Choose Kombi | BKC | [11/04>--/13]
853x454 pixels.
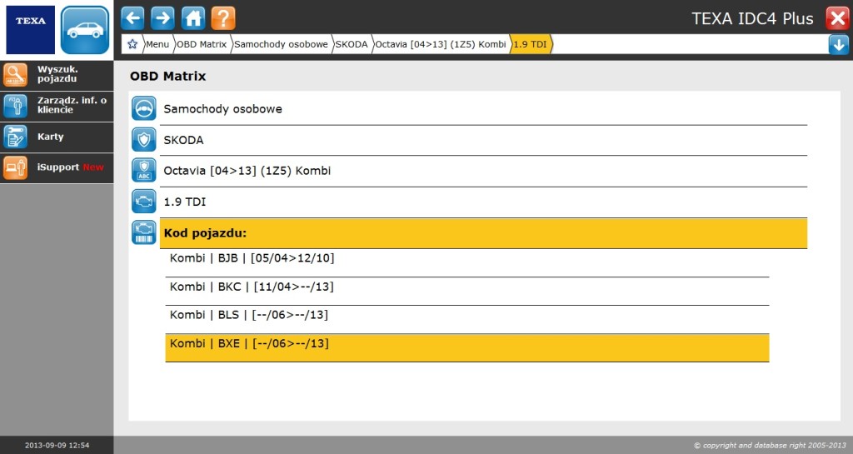click(467, 291)
